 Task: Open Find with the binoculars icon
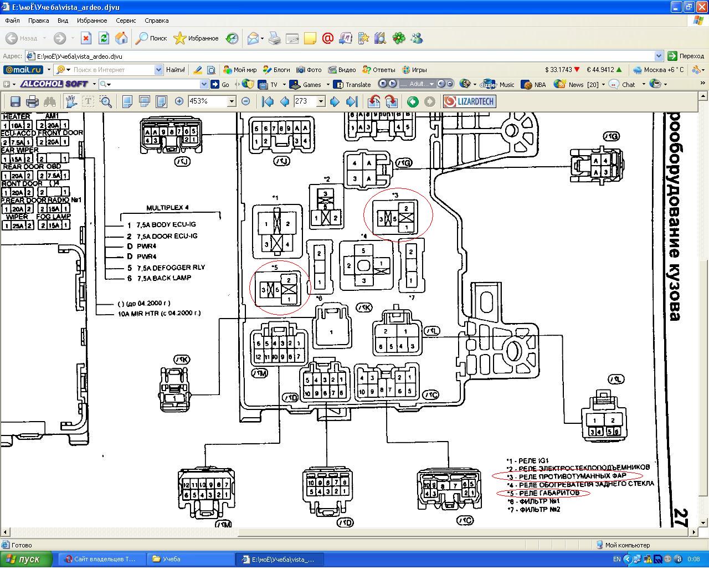click(50, 101)
